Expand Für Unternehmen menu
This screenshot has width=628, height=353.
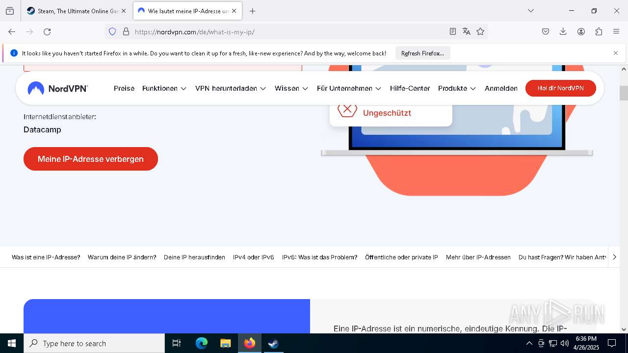(x=349, y=88)
